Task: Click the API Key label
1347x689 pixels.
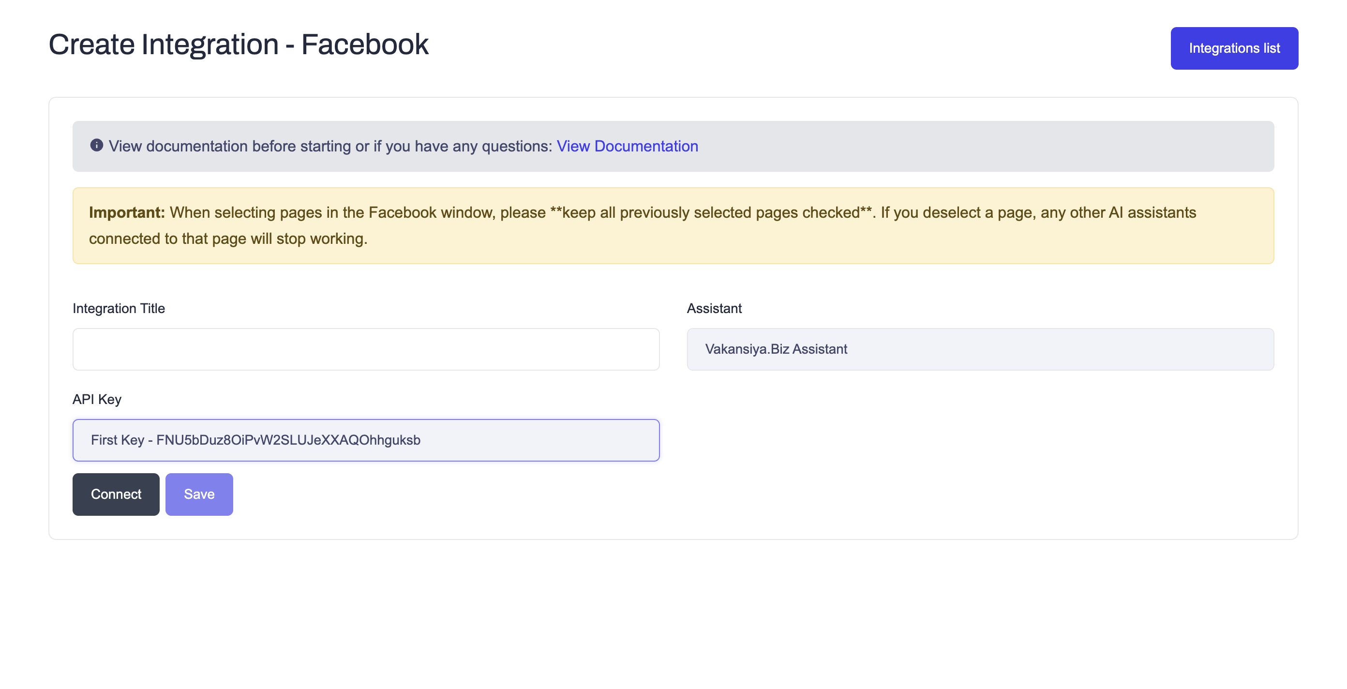Action: pos(97,399)
